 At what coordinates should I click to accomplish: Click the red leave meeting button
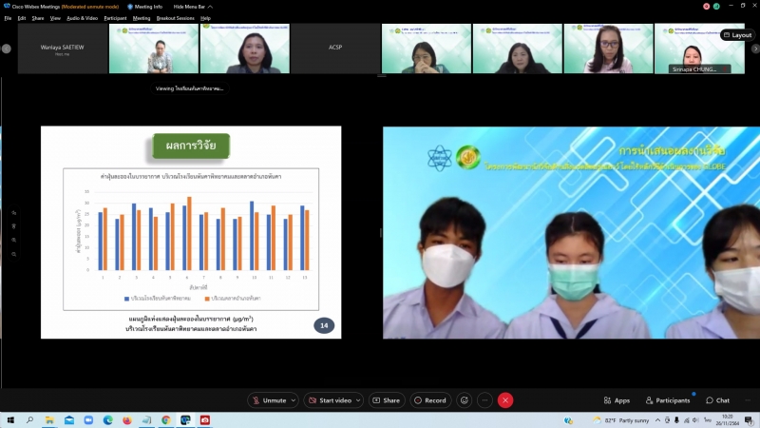tap(505, 400)
